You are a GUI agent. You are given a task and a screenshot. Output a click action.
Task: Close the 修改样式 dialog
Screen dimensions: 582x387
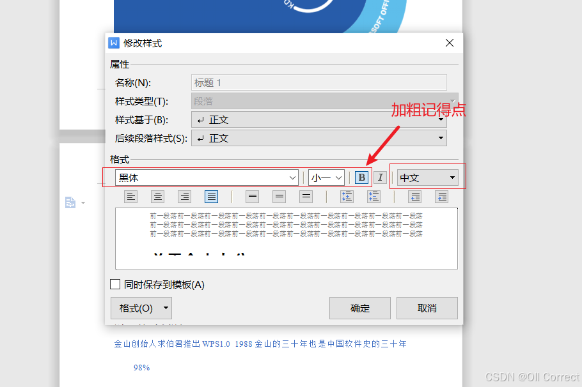click(x=450, y=43)
